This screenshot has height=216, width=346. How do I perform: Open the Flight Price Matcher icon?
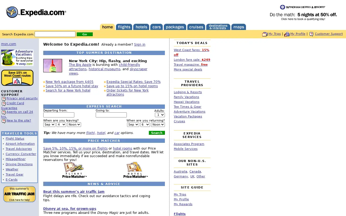point(74,170)
